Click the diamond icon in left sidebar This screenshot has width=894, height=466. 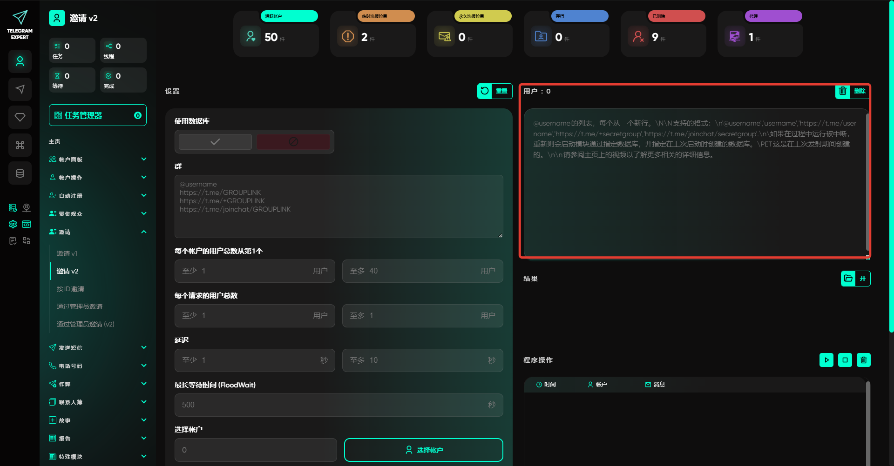(x=20, y=117)
